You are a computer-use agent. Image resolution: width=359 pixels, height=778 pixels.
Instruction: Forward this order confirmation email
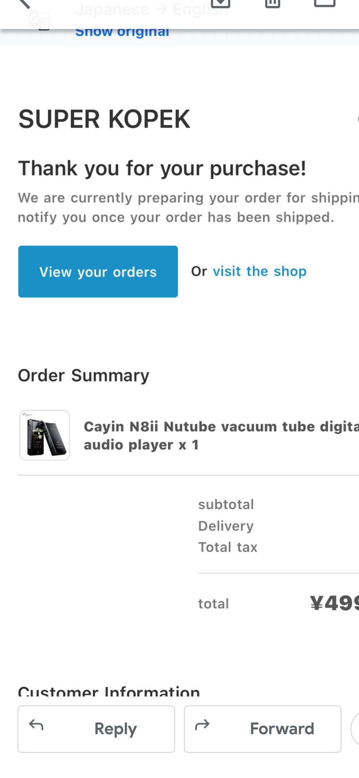[263, 729]
